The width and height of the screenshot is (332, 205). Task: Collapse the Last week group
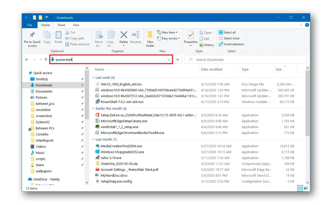coord(93,77)
